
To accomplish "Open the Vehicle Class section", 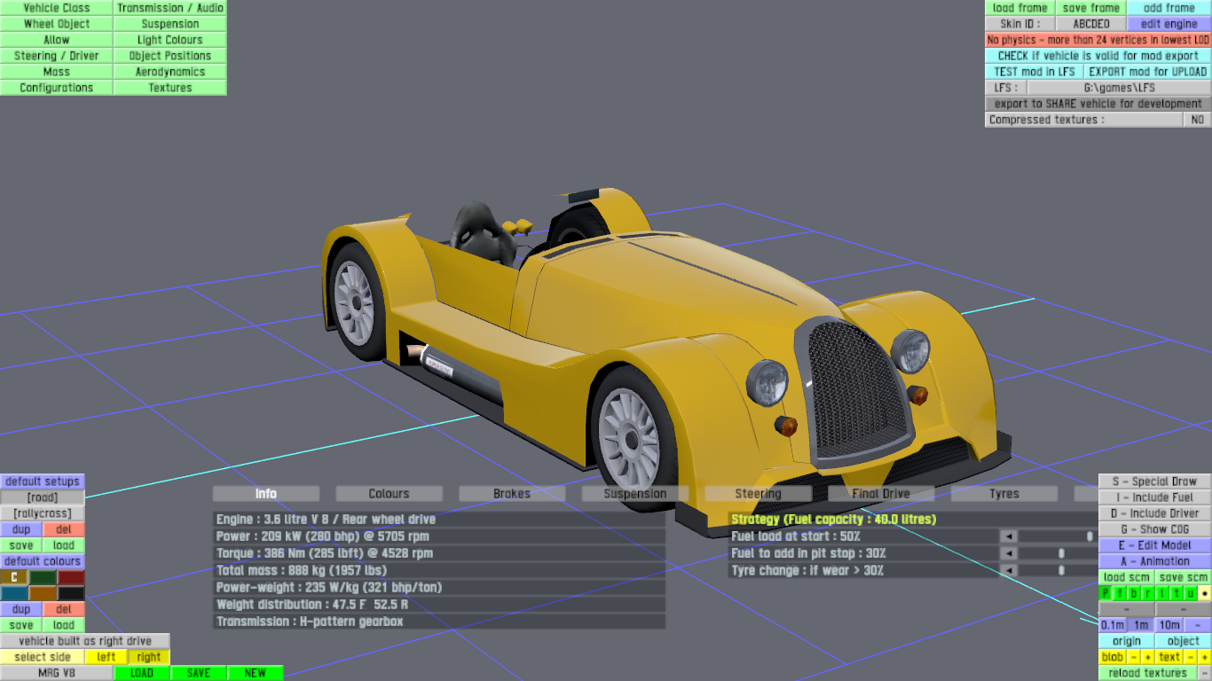I will pos(57,8).
